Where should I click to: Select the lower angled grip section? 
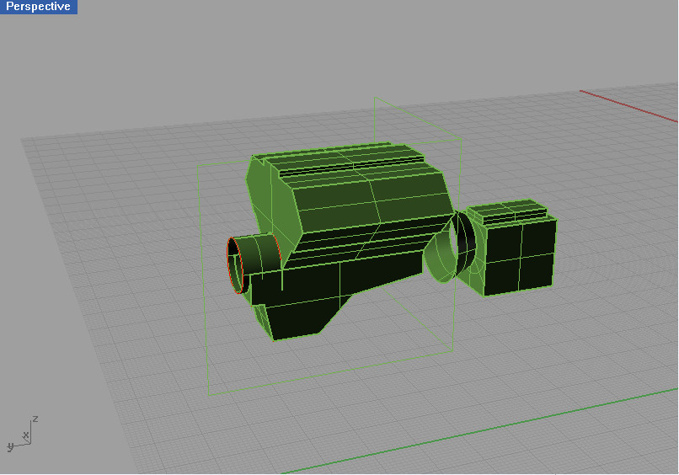pyautogui.click(x=305, y=310)
